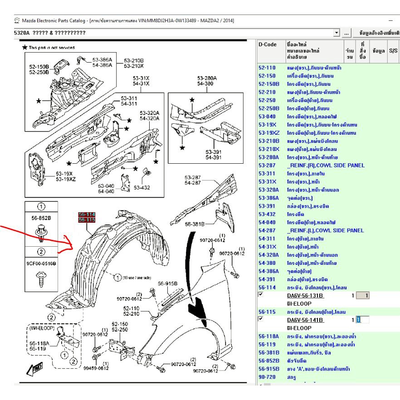The image size is (400, 400).
Task: Click the additional reference info button
Action: [x=377, y=33]
